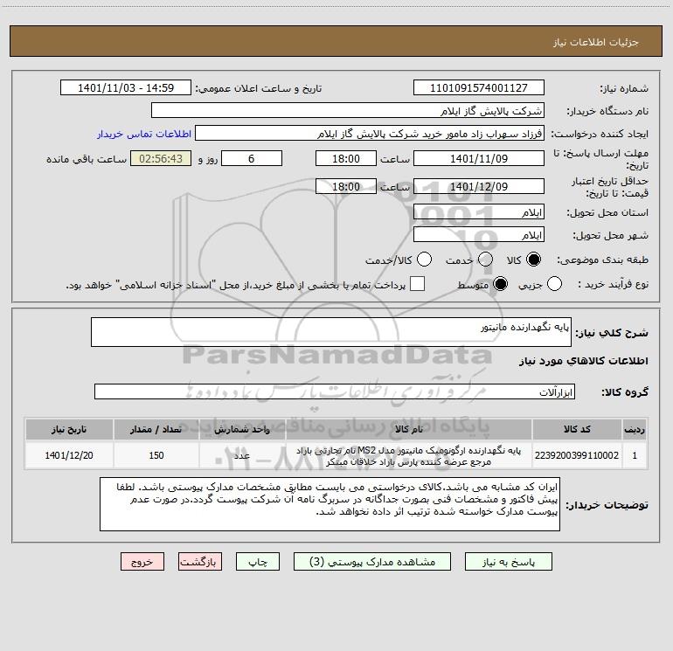Click the چاپ print button
The image size is (673, 651).
click(x=258, y=562)
